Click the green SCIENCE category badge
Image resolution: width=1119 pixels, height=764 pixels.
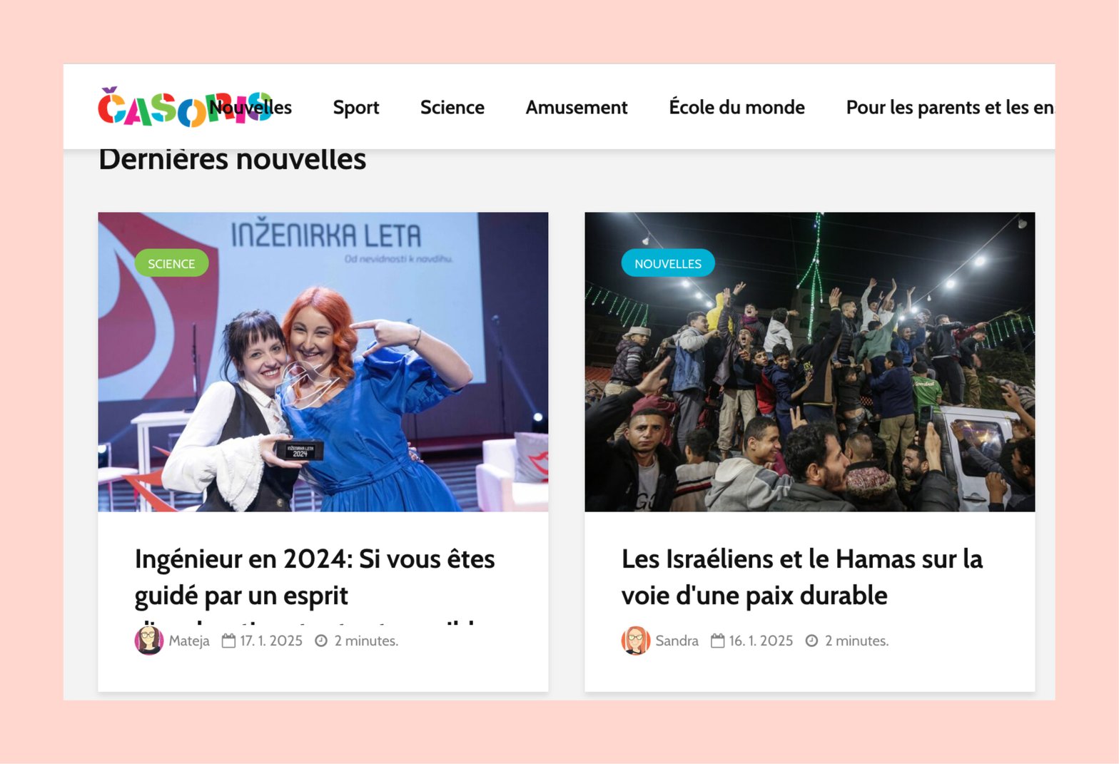point(171,263)
